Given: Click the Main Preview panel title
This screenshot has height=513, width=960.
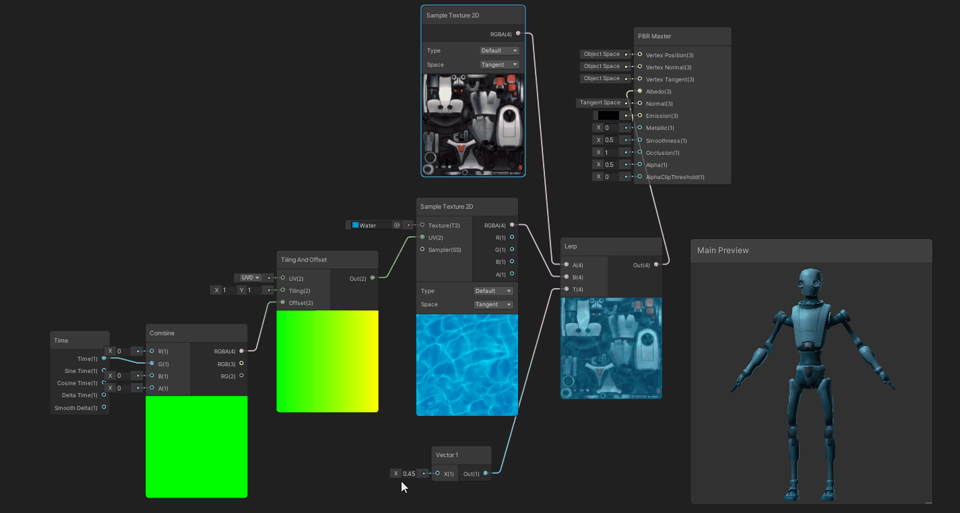Looking at the screenshot, I should (723, 250).
